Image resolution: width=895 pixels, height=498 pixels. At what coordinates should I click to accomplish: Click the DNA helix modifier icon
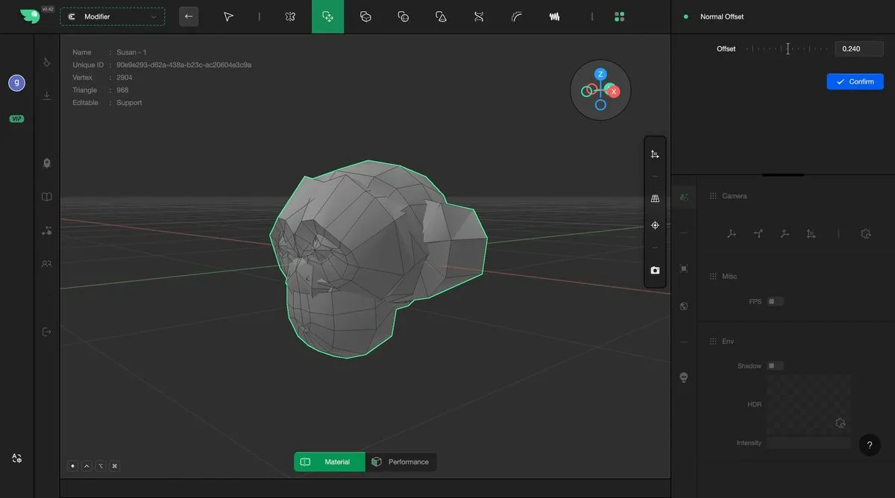479,16
